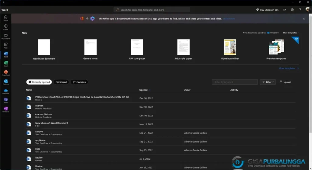Open Home in the left sidebar

(6, 18)
